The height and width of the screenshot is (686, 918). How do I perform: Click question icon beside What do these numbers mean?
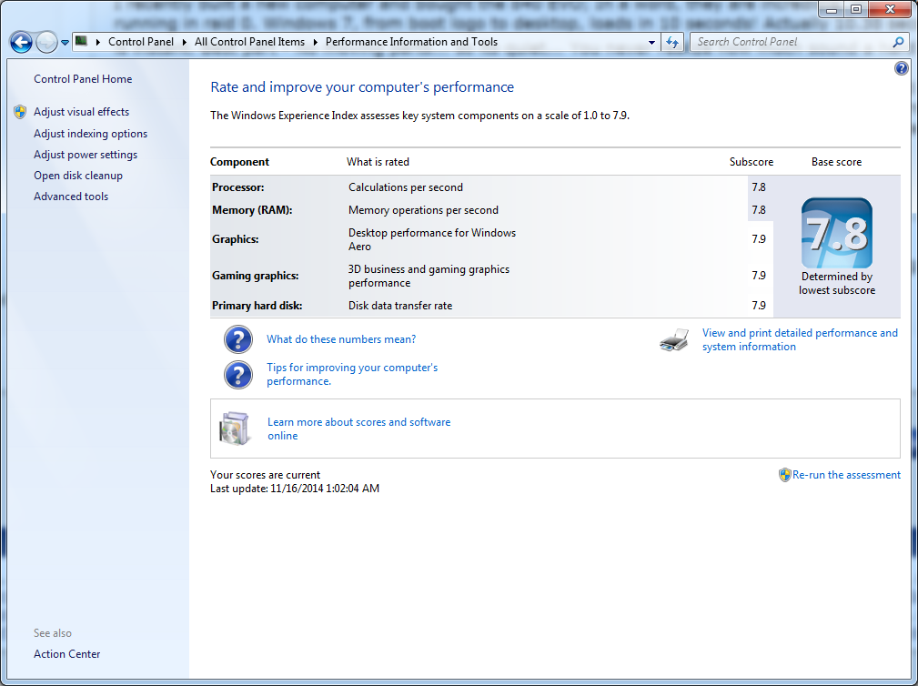point(238,339)
